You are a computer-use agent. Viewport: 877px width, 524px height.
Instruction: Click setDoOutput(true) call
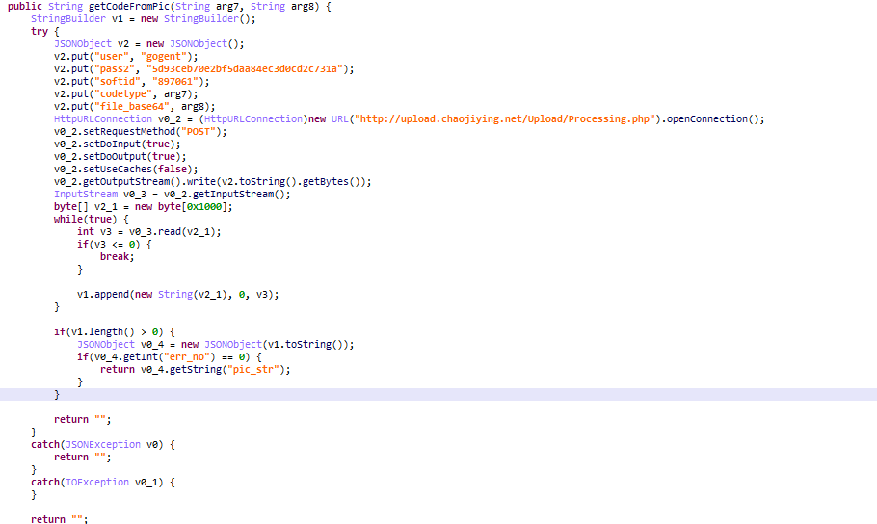120,157
